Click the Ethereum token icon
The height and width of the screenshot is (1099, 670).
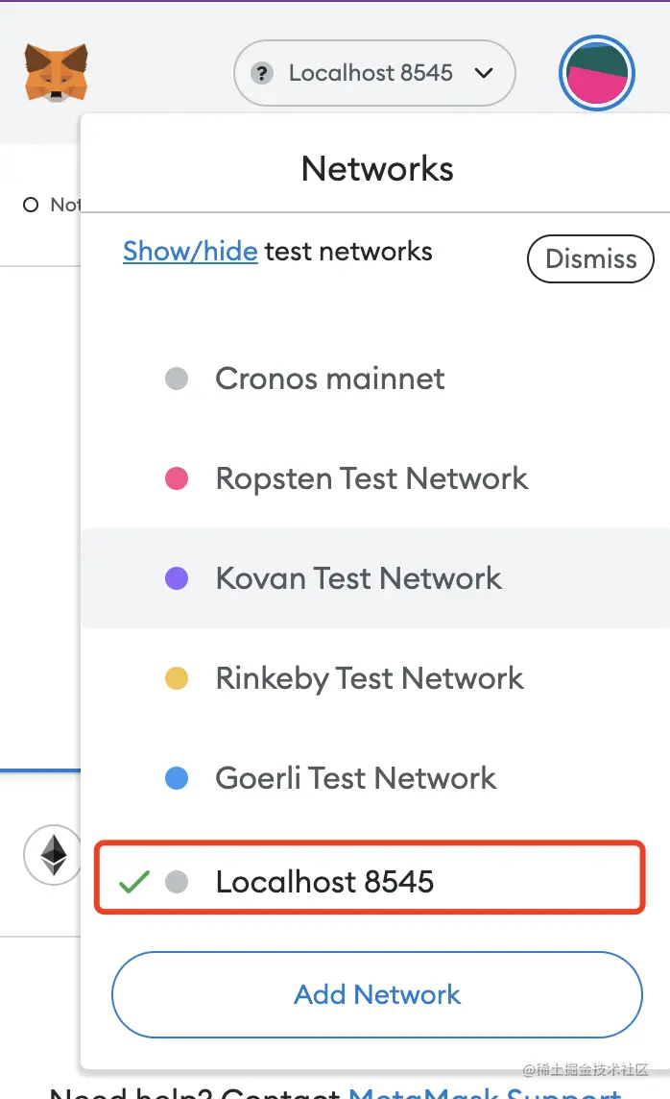click(x=53, y=853)
